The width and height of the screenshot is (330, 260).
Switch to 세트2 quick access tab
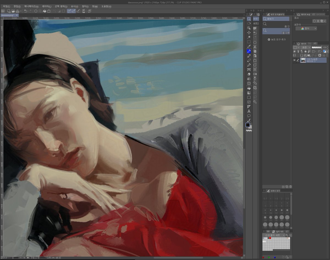click(x=256, y=24)
